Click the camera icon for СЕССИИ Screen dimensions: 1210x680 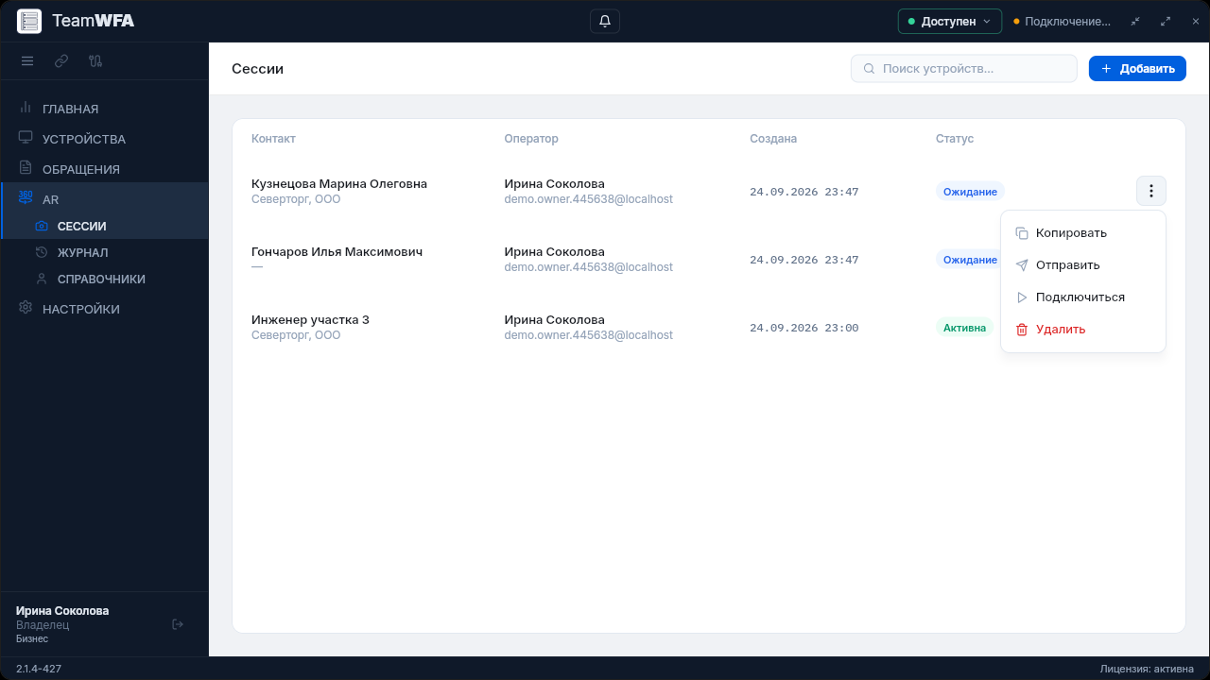[42, 226]
